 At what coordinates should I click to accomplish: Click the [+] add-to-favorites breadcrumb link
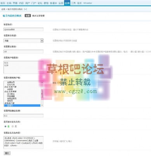click(26, 9)
